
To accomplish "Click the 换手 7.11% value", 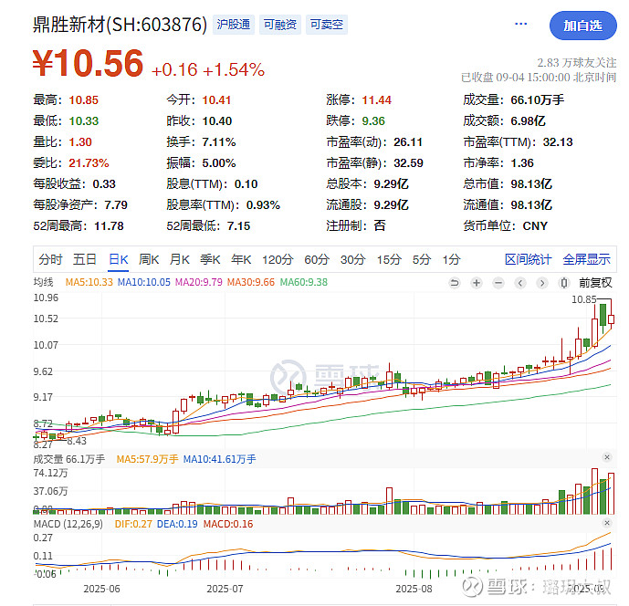I will point(218,142).
